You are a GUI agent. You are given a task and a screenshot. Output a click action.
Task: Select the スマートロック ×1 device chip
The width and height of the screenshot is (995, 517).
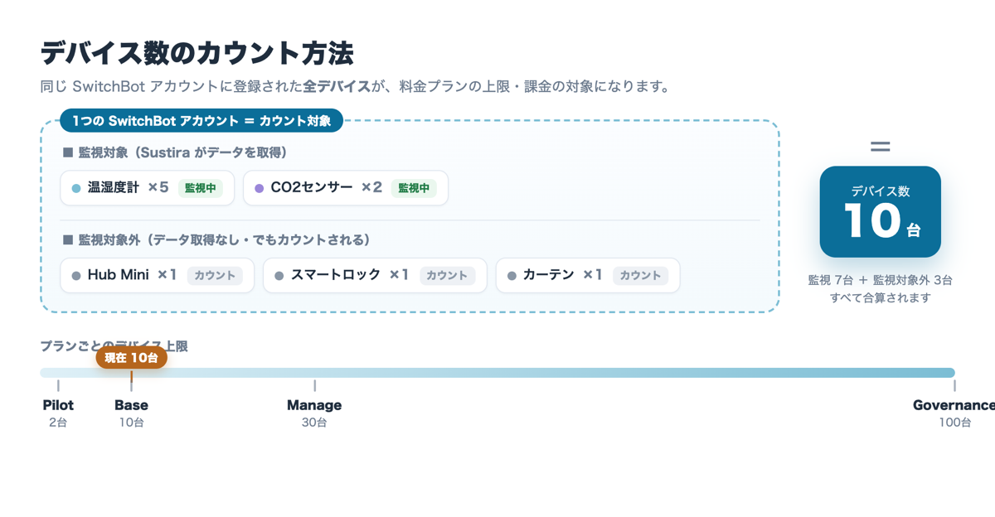pyautogui.click(x=375, y=275)
